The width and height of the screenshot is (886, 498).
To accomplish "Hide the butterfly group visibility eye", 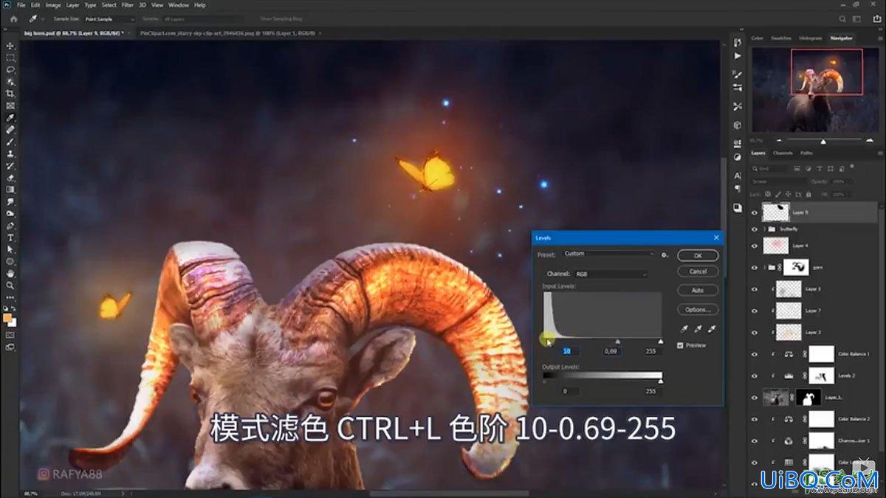I will click(754, 229).
